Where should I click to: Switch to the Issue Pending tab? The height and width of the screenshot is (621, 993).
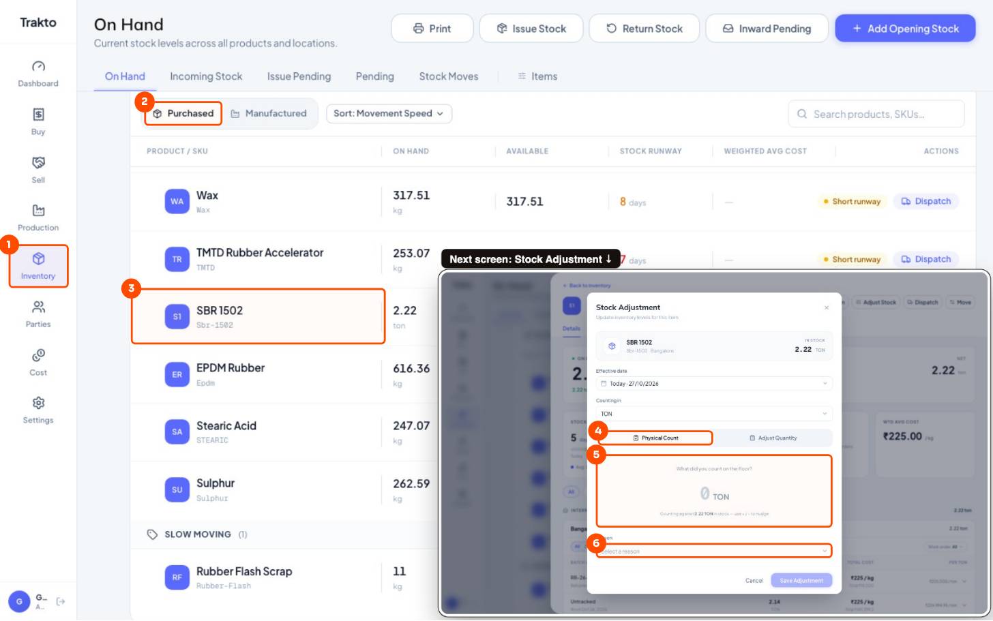pos(299,76)
